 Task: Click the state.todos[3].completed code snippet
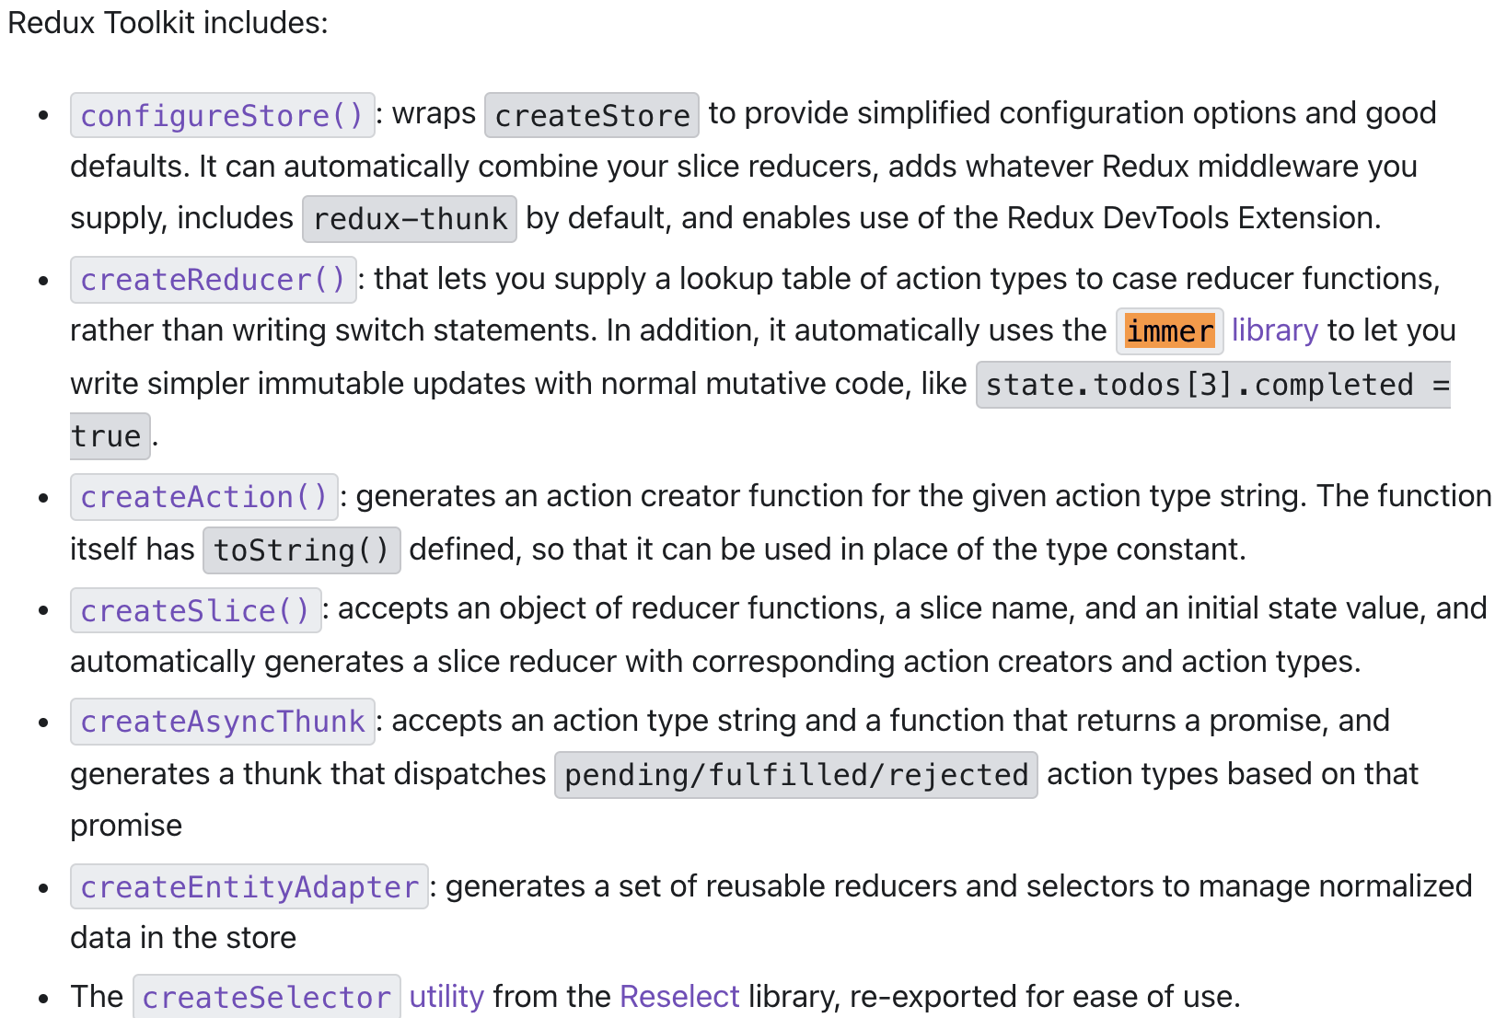pos(1212,385)
